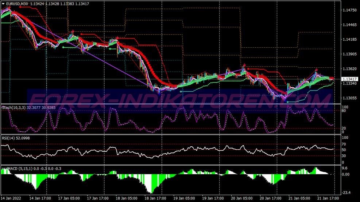This screenshot has height=202, width=360.
Task: Click the red down arrow signal at 21 Jan peak
Action: 317,69
